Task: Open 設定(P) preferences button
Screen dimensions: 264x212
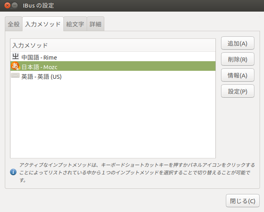Action: click(238, 91)
